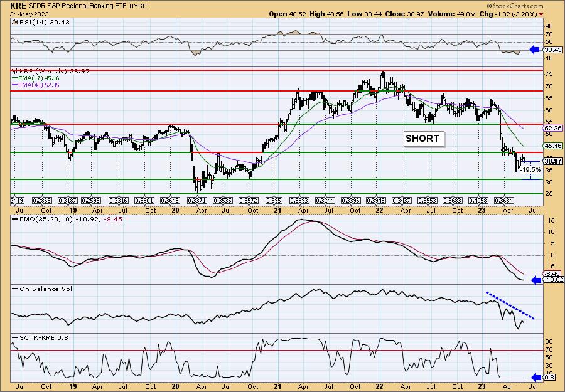The width and height of the screenshot is (565, 392).
Task: Click the 0.3316 value box under the price chart
Action: tap(119, 200)
